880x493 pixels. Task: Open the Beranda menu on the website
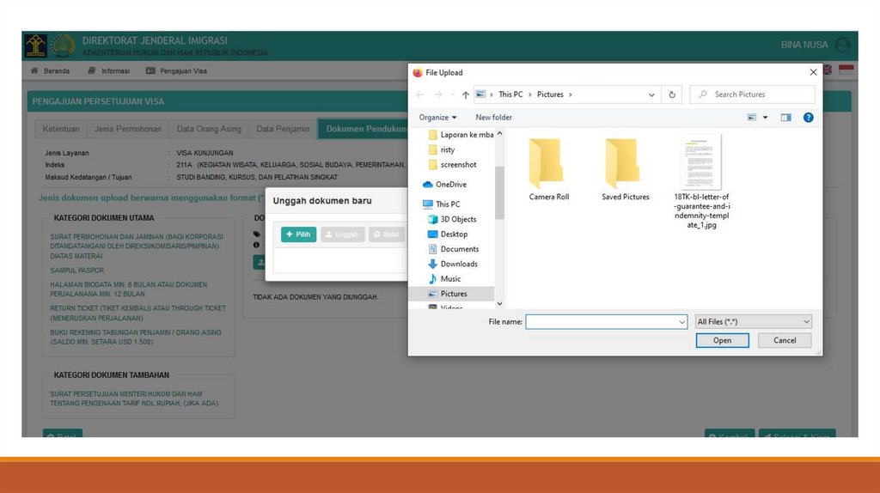tap(50, 71)
